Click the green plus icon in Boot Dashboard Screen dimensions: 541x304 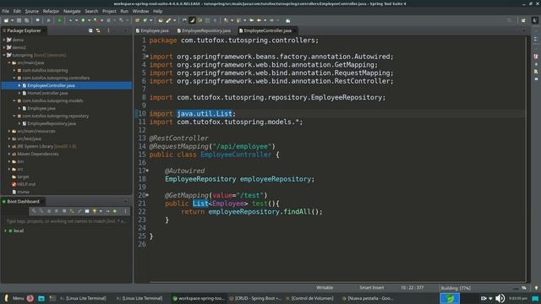(115, 211)
